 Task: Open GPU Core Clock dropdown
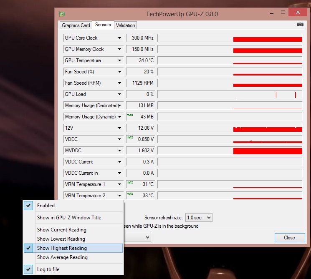[x=120, y=38]
